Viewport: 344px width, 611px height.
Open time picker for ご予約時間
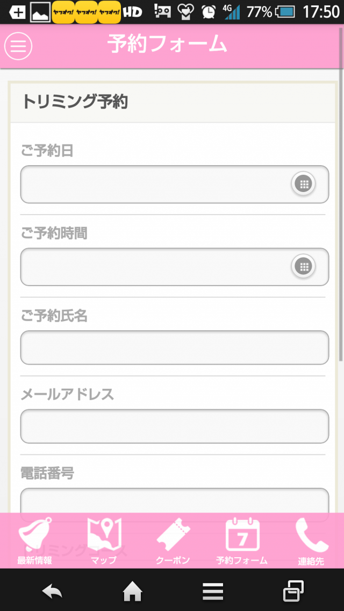point(304,266)
